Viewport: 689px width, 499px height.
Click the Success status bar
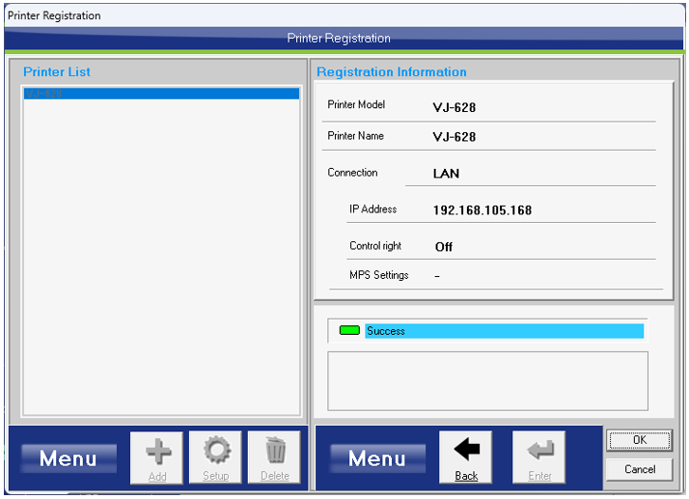pyautogui.click(x=505, y=331)
